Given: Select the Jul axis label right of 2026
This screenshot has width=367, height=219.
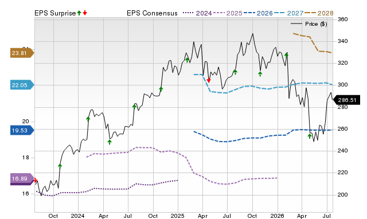Looking at the screenshot, I should tap(327, 216).
